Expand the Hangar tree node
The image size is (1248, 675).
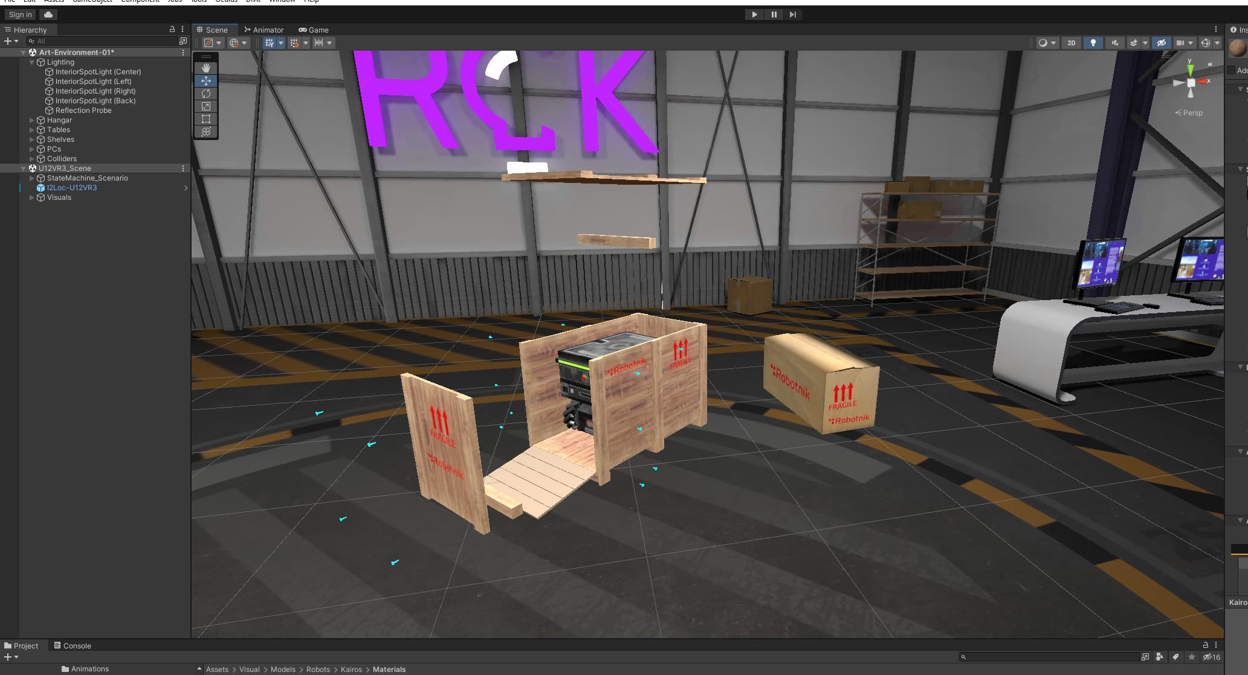click(32, 120)
